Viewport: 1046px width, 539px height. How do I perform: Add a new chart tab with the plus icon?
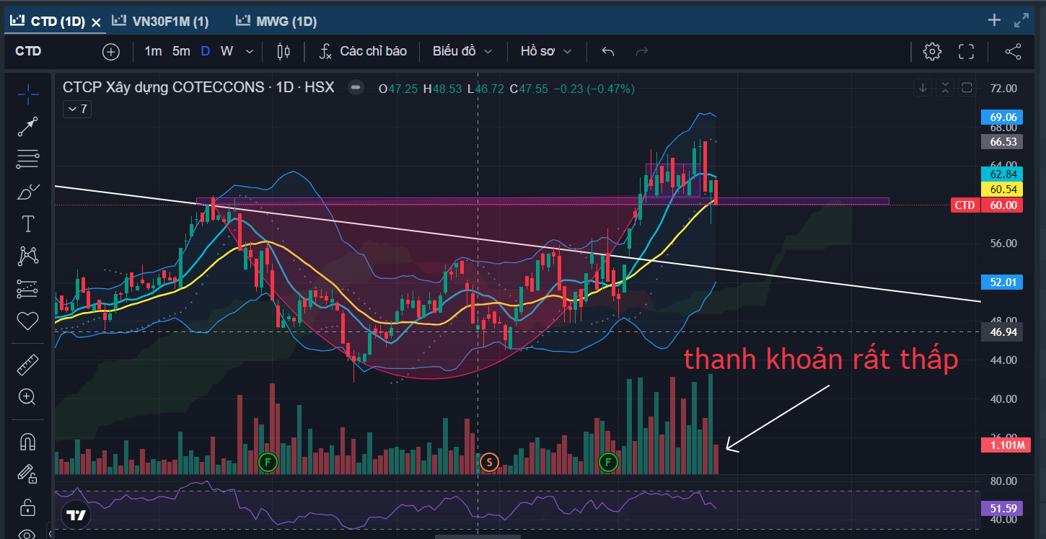pos(994,20)
